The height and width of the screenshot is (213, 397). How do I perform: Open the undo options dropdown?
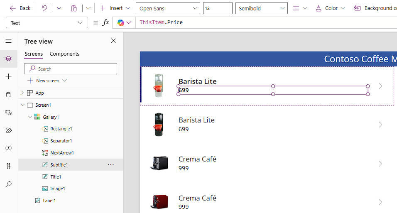tap(59, 8)
